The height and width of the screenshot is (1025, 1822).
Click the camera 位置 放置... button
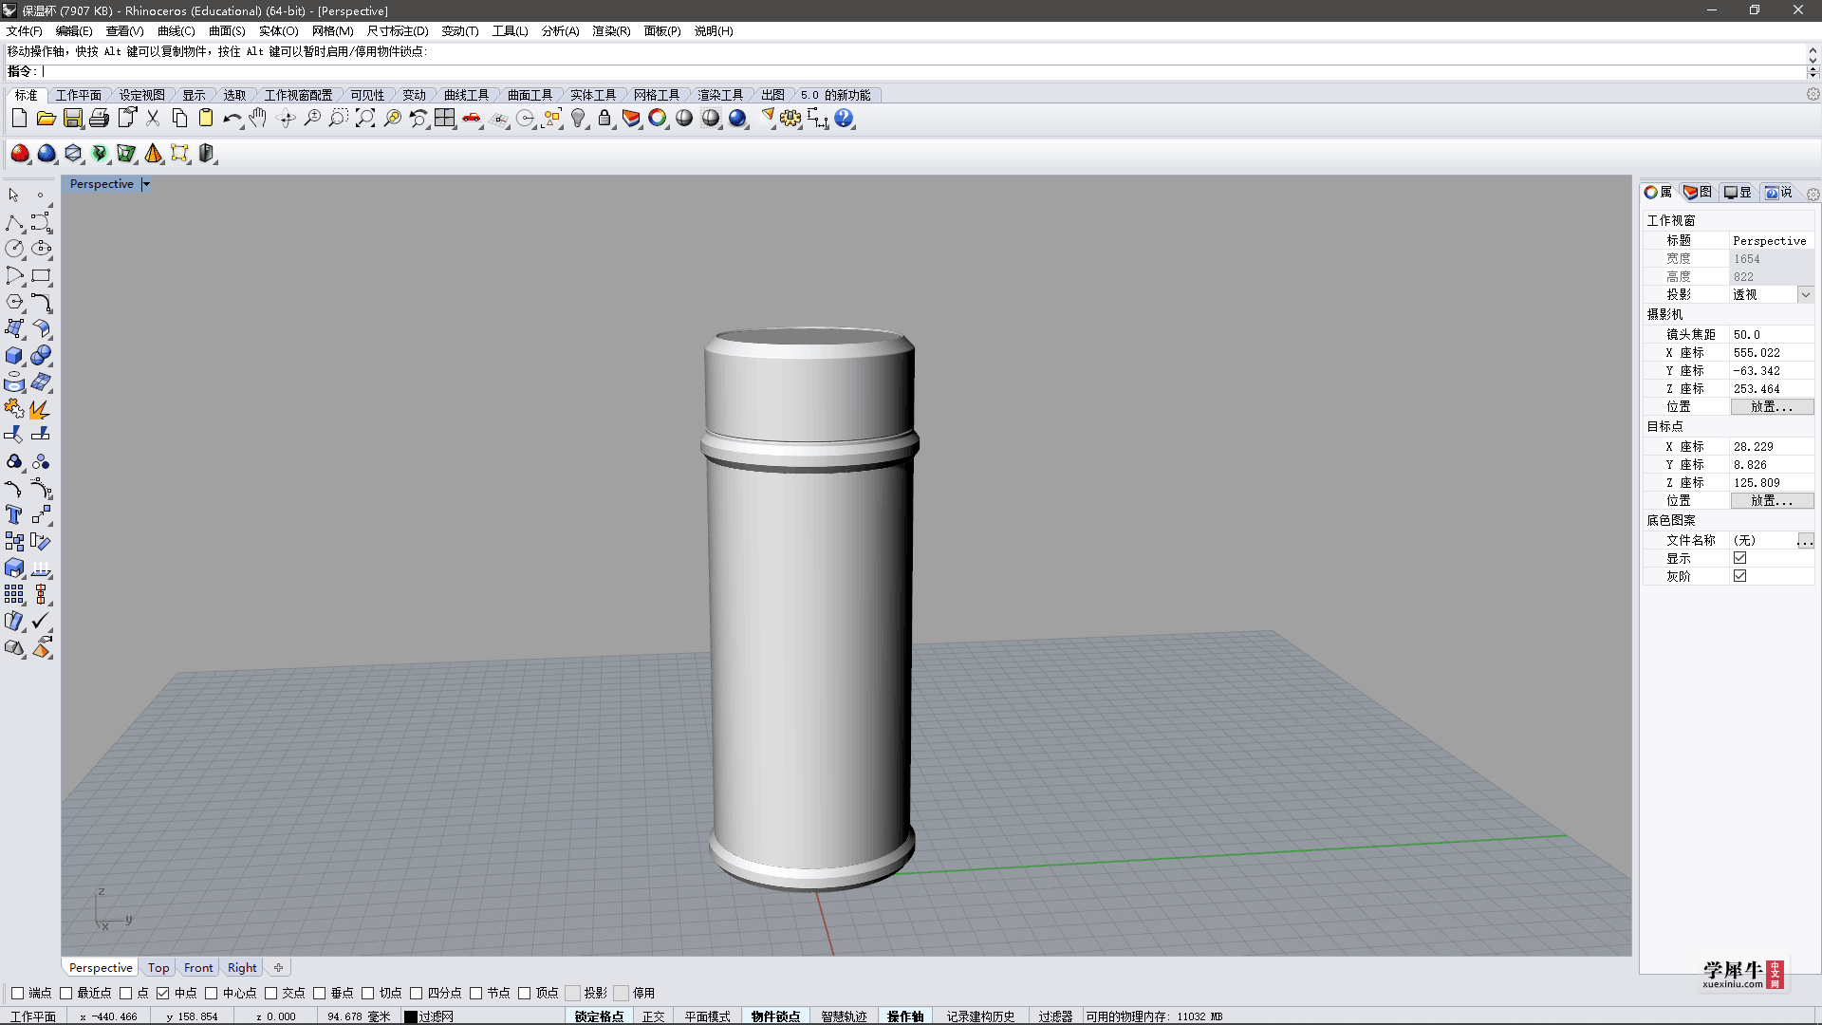point(1772,407)
